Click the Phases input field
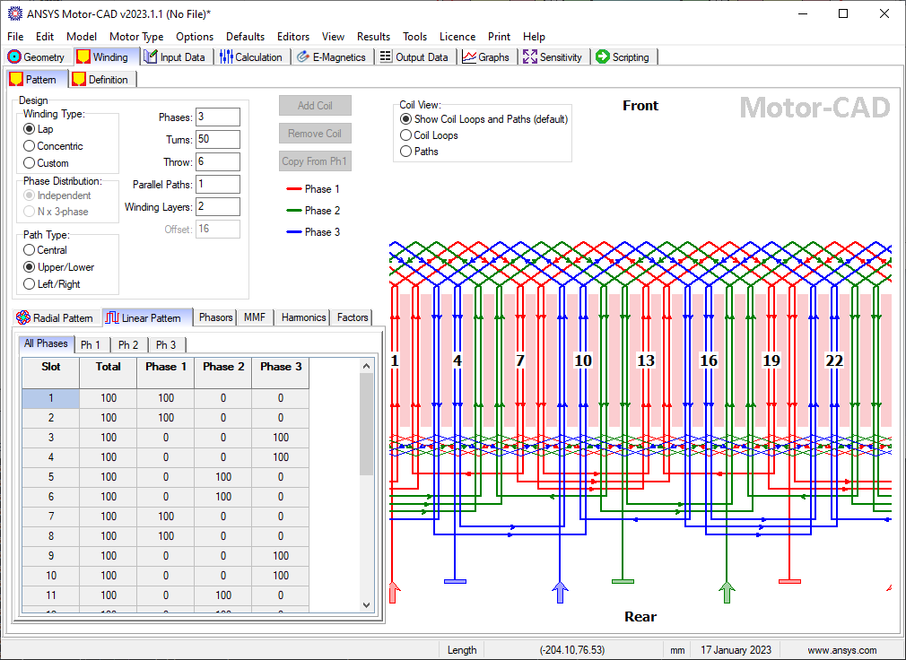 (218, 117)
